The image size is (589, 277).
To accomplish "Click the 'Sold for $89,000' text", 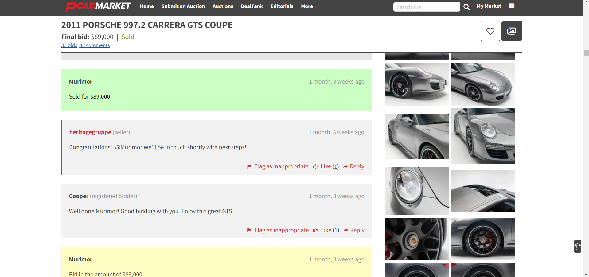I will 89,96.
